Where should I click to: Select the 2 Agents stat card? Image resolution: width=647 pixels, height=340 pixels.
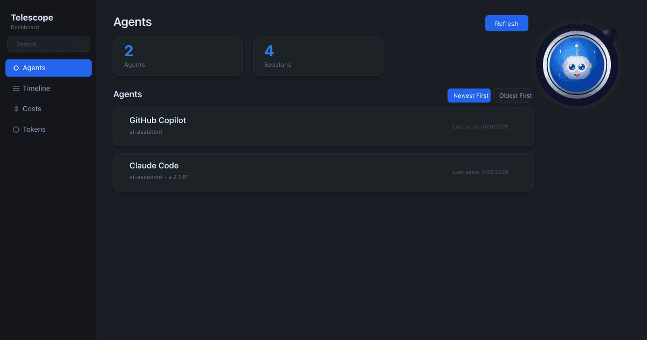178,57
